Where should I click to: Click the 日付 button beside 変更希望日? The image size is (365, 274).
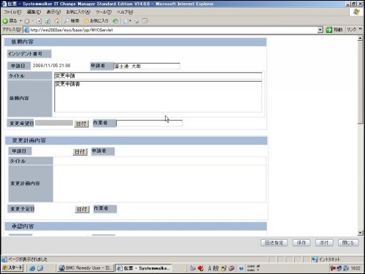(81, 123)
